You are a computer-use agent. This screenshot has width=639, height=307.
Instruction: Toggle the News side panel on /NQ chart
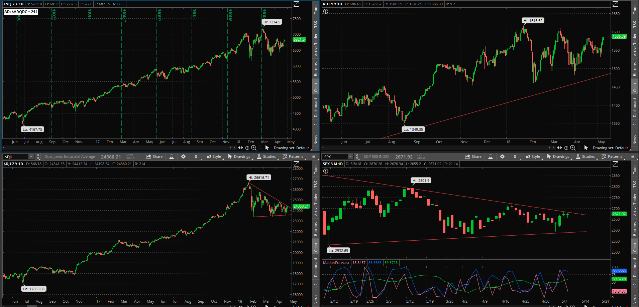point(315,139)
